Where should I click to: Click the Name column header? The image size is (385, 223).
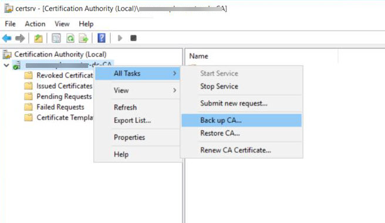point(198,56)
